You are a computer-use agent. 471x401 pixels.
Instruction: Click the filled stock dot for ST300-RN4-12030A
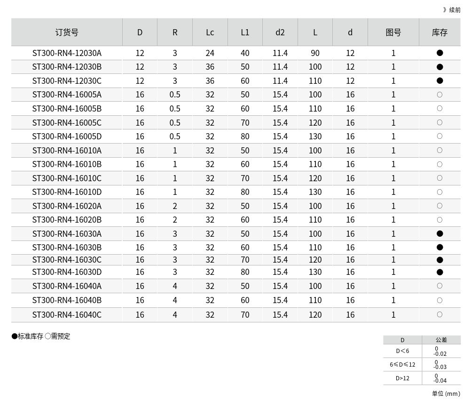click(440, 53)
